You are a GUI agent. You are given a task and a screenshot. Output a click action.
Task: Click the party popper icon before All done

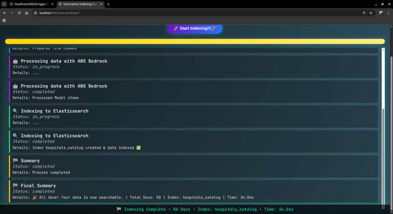(35, 197)
